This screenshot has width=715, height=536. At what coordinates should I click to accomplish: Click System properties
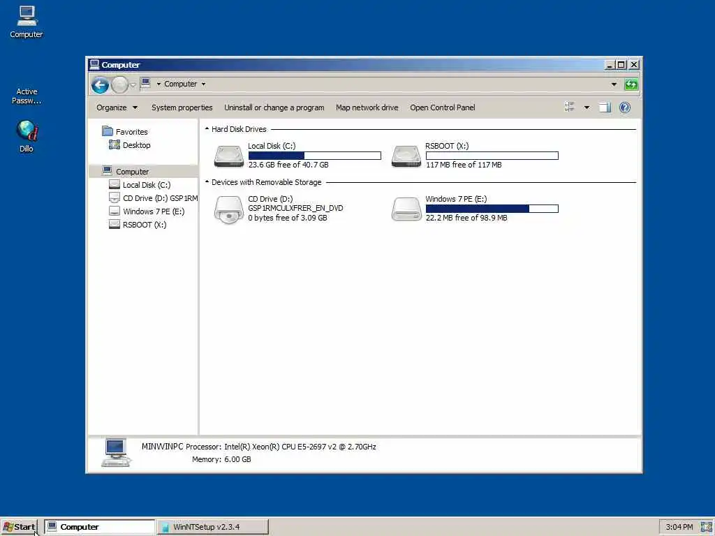click(182, 107)
